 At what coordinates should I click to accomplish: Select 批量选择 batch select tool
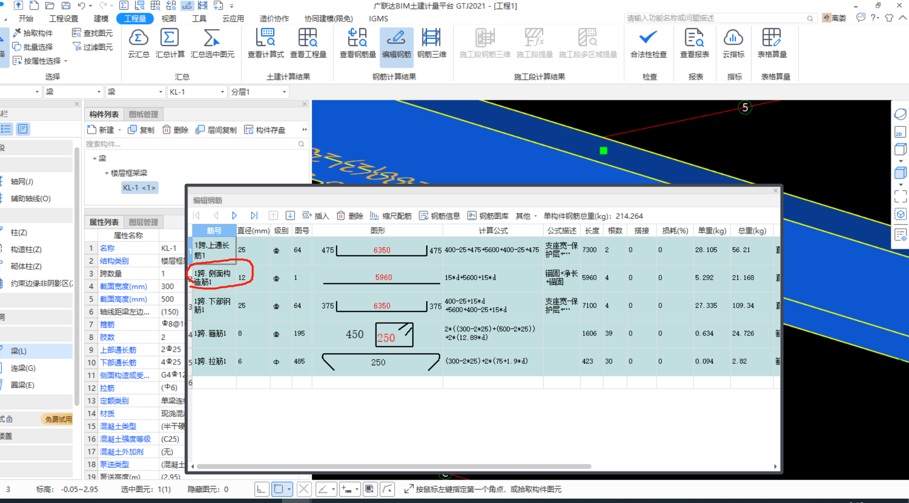[33, 47]
